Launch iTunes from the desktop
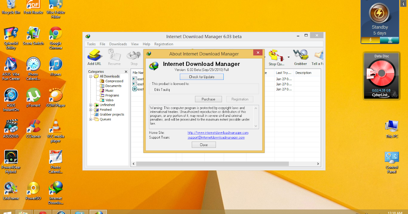 click(x=56, y=67)
